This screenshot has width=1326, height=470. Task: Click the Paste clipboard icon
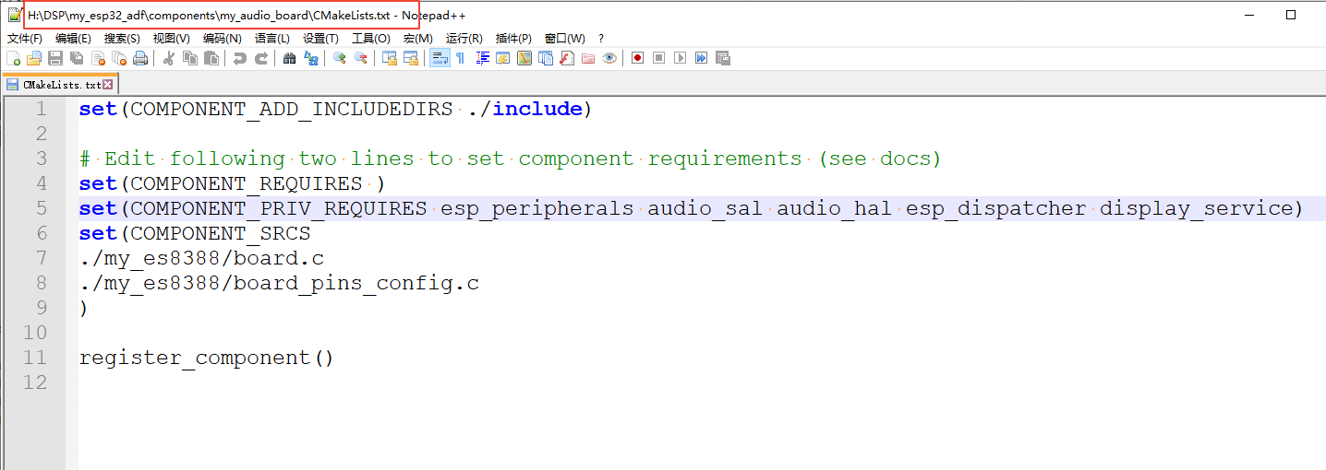[211, 58]
